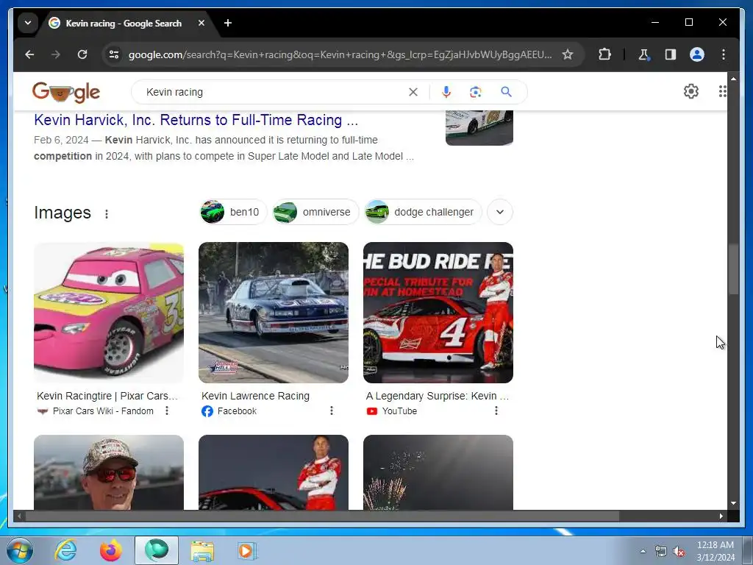
Task: Click into the Kevin racing search field
Action: (x=274, y=92)
